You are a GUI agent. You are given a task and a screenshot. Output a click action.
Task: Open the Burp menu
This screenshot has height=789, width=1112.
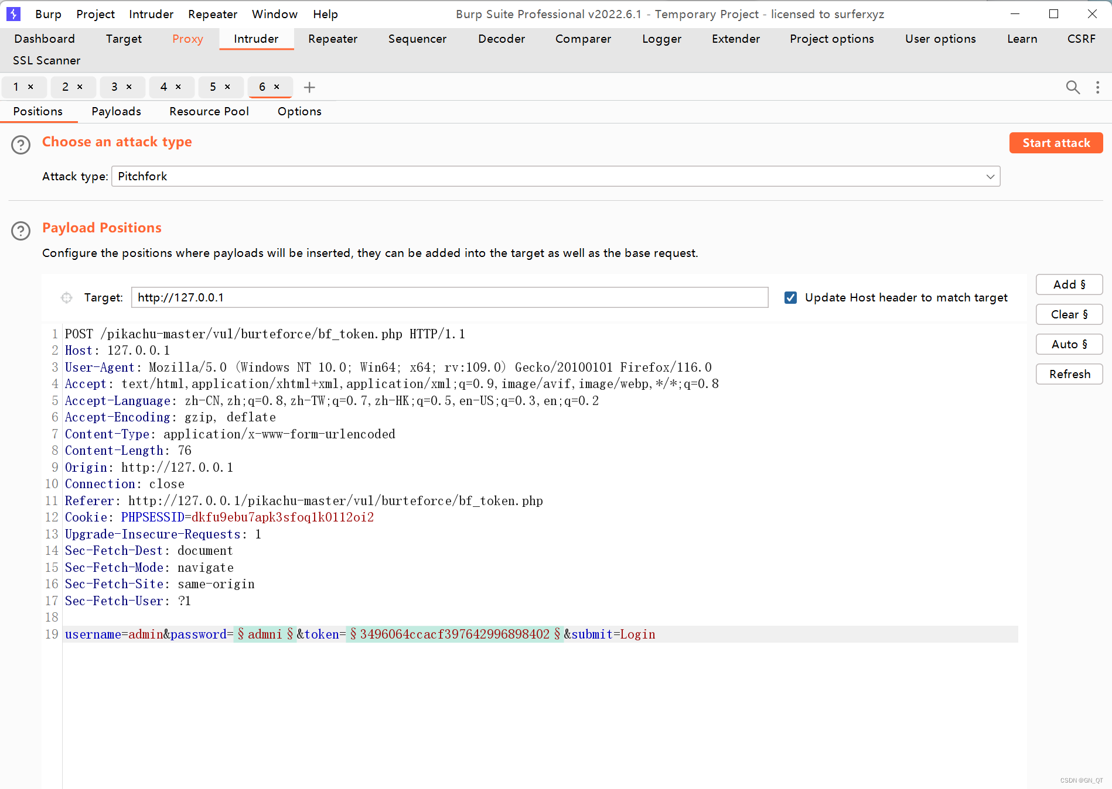pos(48,14)
